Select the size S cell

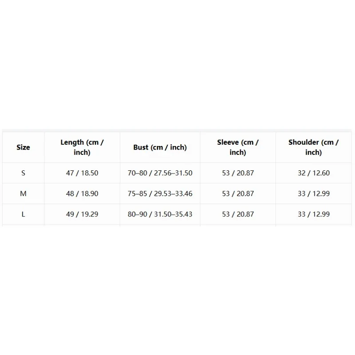tap(24, 173)
